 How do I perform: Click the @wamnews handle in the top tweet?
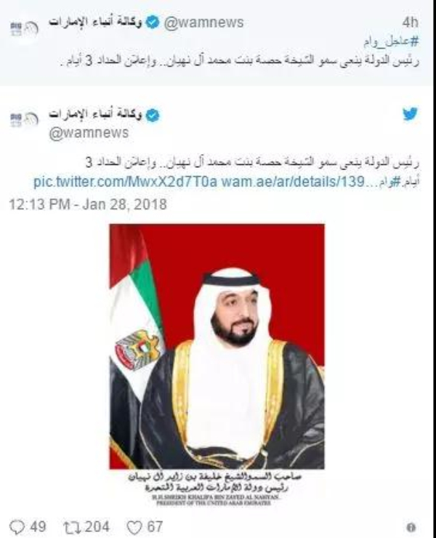[x=203, y=23]
